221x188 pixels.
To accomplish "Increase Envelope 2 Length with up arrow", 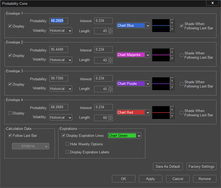I will point(110,59).
